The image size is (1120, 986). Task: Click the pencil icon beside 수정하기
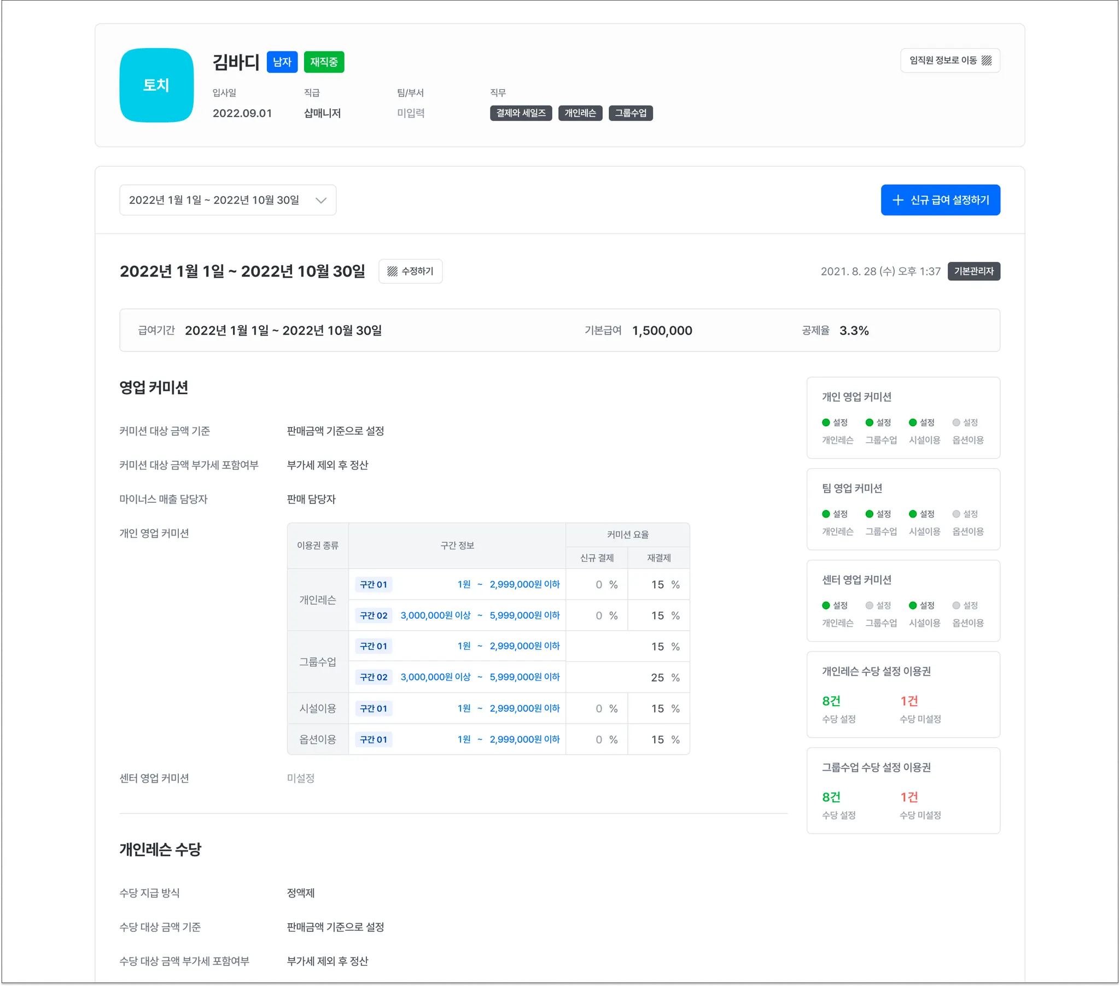point(392,271)
